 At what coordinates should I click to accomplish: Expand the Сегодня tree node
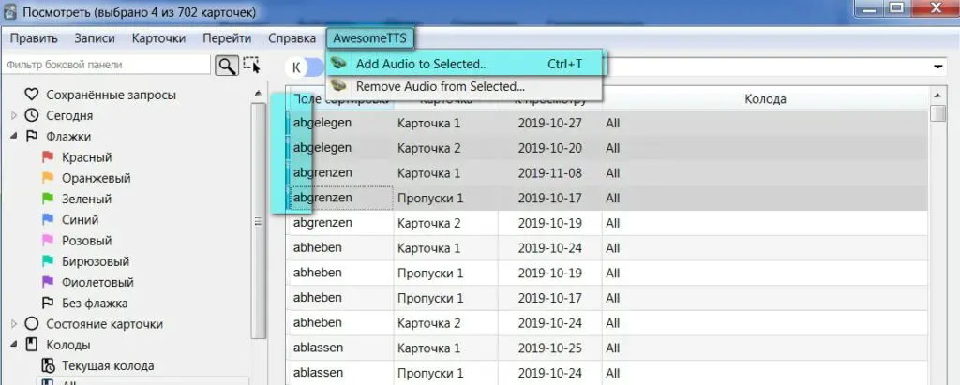tap(14, 115)
